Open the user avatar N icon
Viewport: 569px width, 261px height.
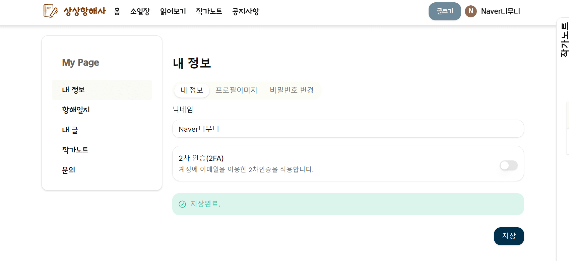click(x=471, y=11)
